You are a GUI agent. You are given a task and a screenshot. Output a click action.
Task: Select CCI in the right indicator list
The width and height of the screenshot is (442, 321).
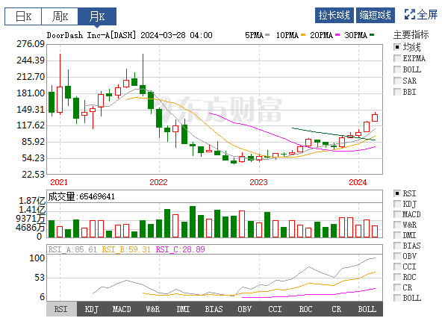[x=397, y=267]
